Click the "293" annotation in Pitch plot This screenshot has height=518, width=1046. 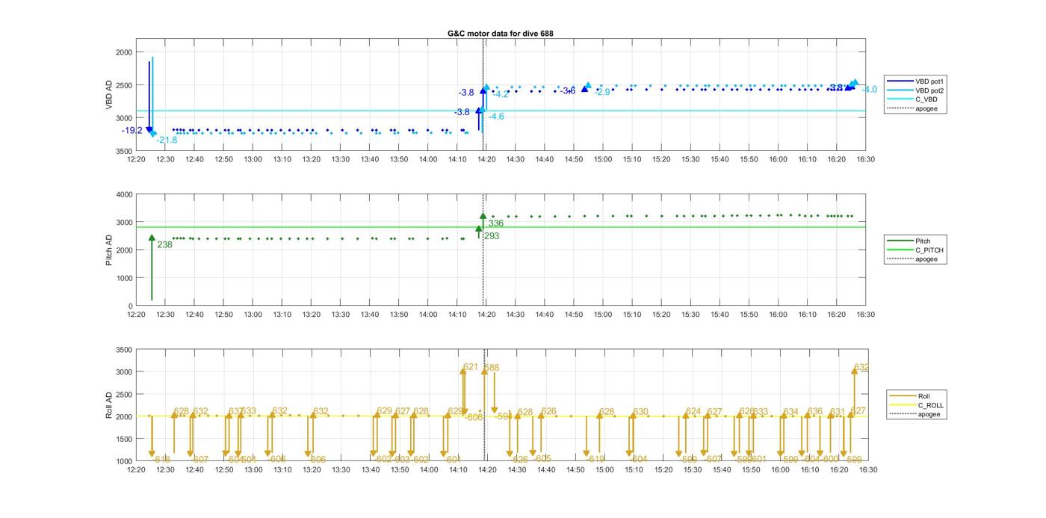point(492,236)
